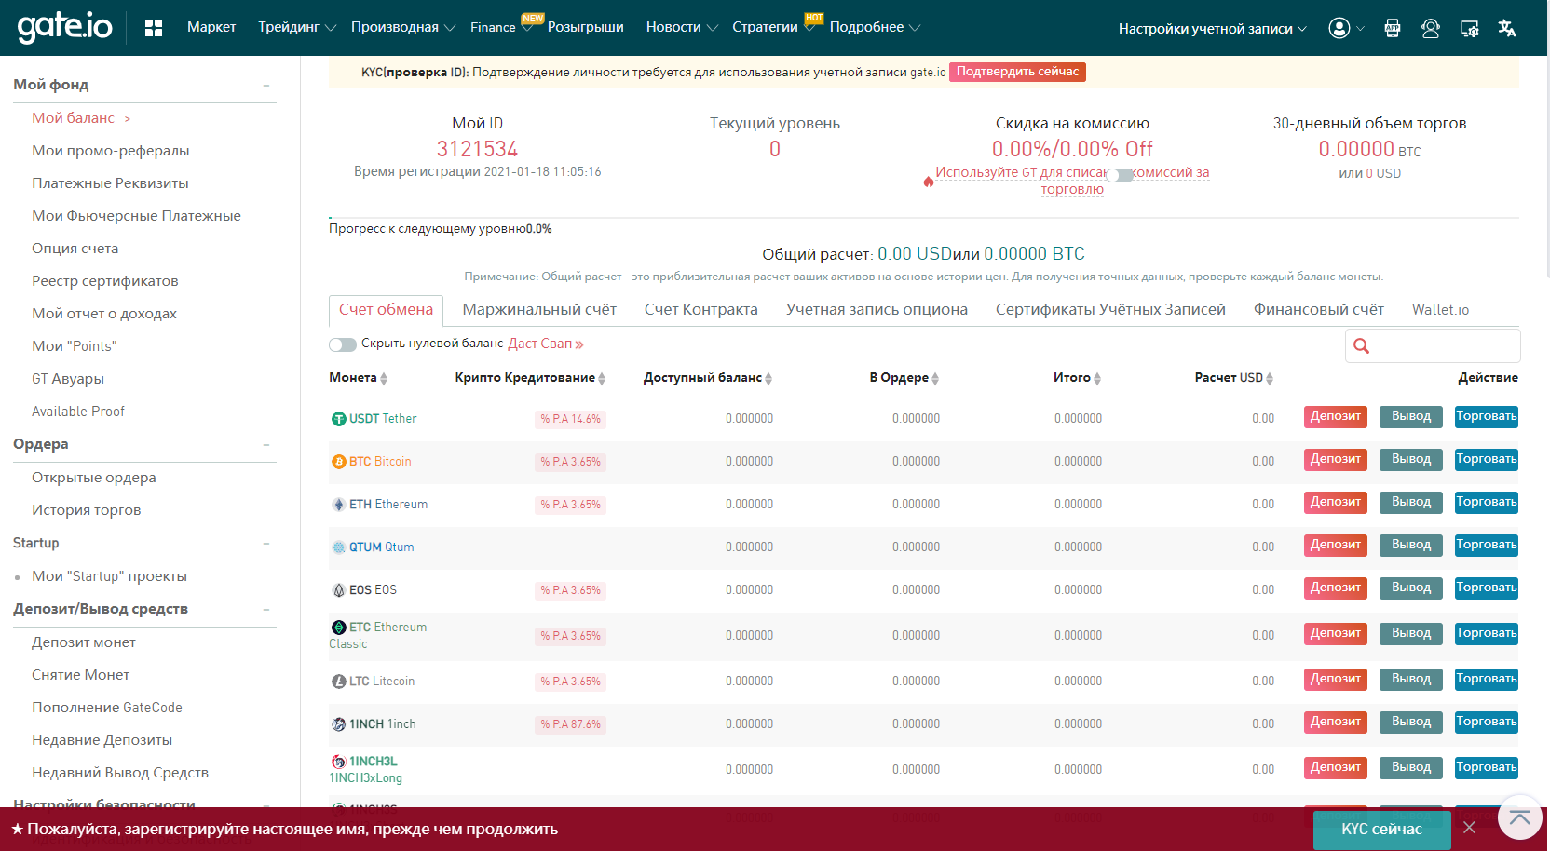Viewport: 1550px width, 851px height.
Task: Collapse the Депозит/Вывод средств section
Action: tap(266, 610)
